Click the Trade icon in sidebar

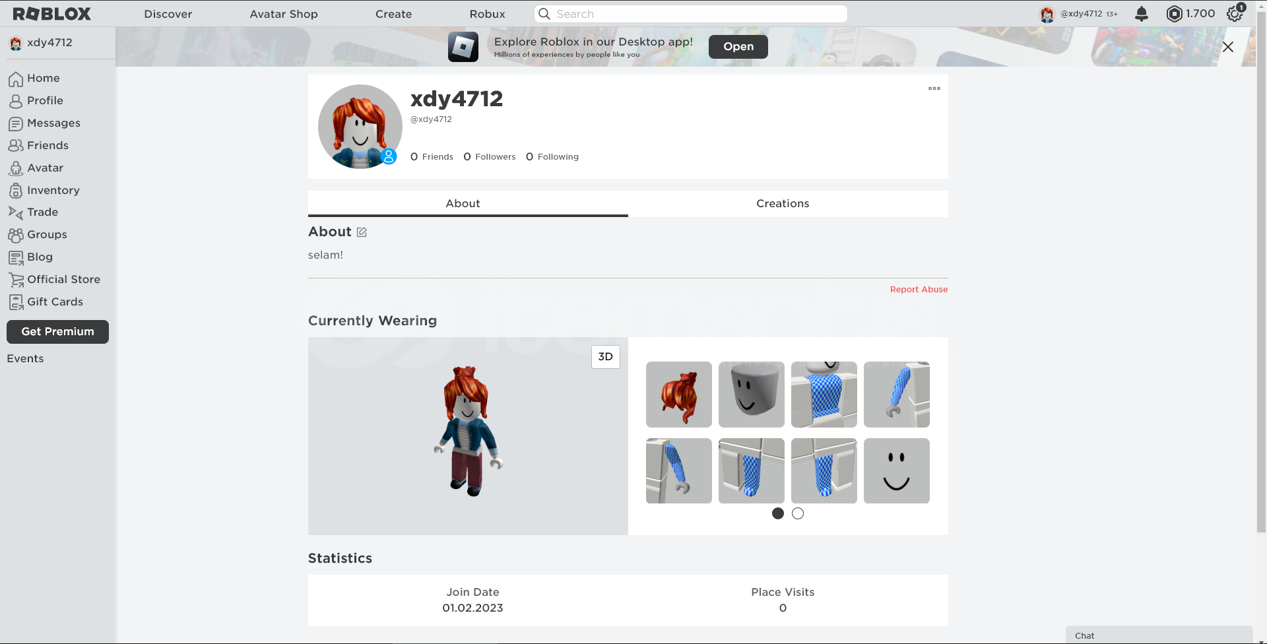[16, 212]
